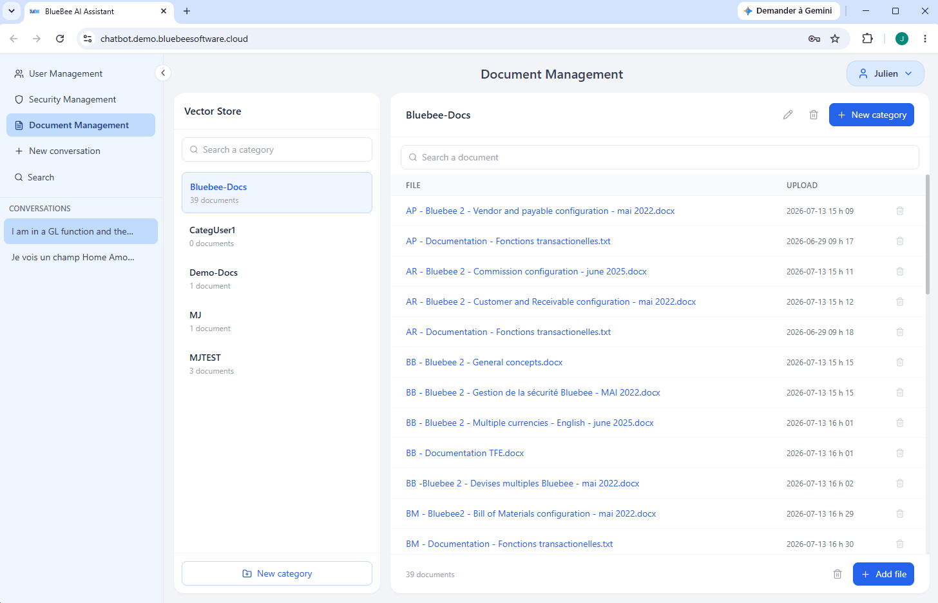938x603 pixels.
Task: Open browser extensions puzzle icon
Action: coord(868,39)
